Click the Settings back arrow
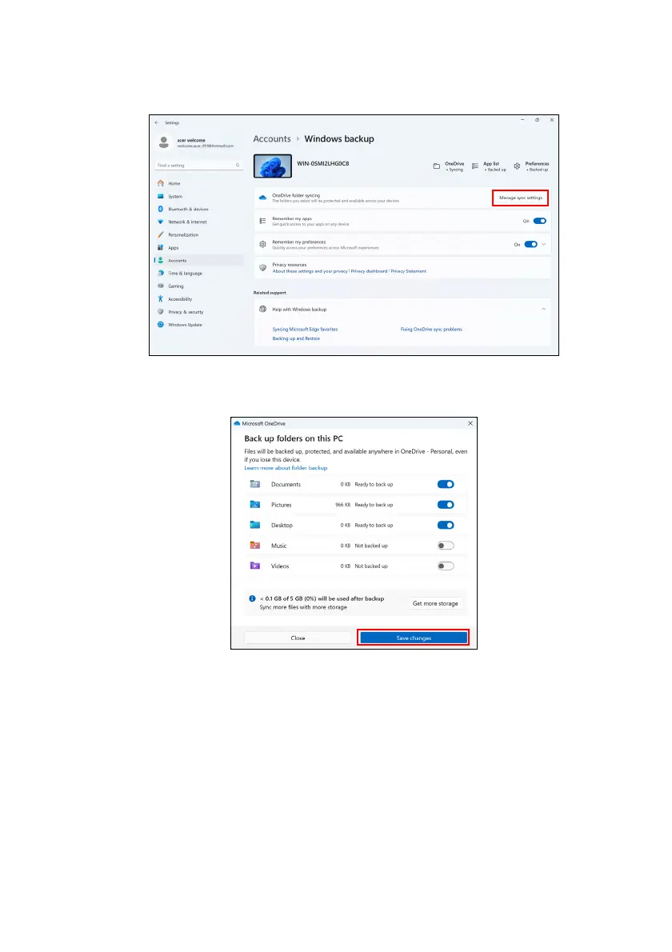This screenshot has width=672, height=952. point(157,122)
